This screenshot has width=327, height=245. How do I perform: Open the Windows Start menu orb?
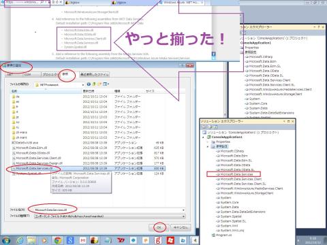click(x=5, y=240)
